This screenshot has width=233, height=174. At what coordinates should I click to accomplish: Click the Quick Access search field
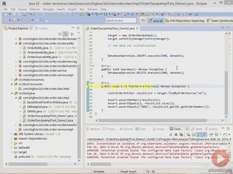[x=121, y=20]
